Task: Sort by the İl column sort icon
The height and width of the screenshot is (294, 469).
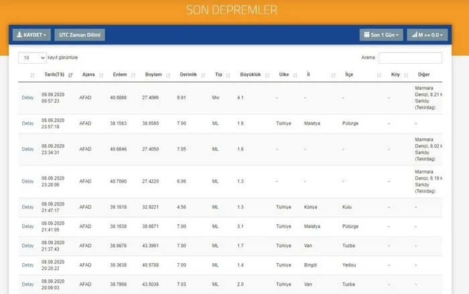Action: [334, 75]
